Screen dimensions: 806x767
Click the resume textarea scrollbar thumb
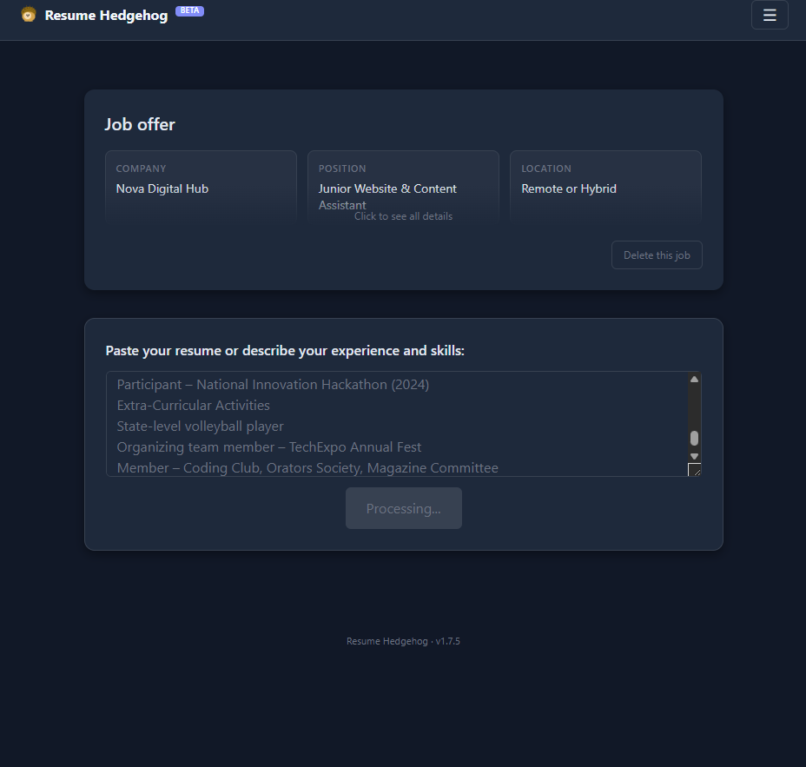(694, 438)
